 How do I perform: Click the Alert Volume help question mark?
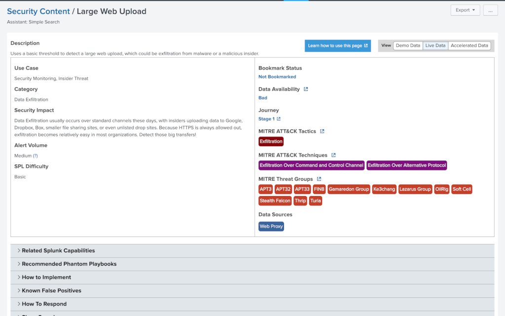[x=36, y=156]
